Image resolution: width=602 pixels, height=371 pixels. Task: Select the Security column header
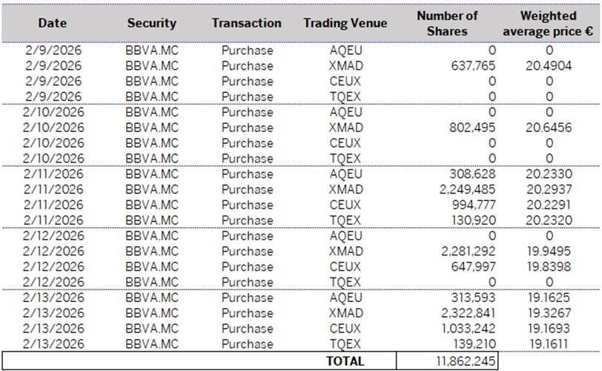(x=150, y=23)
